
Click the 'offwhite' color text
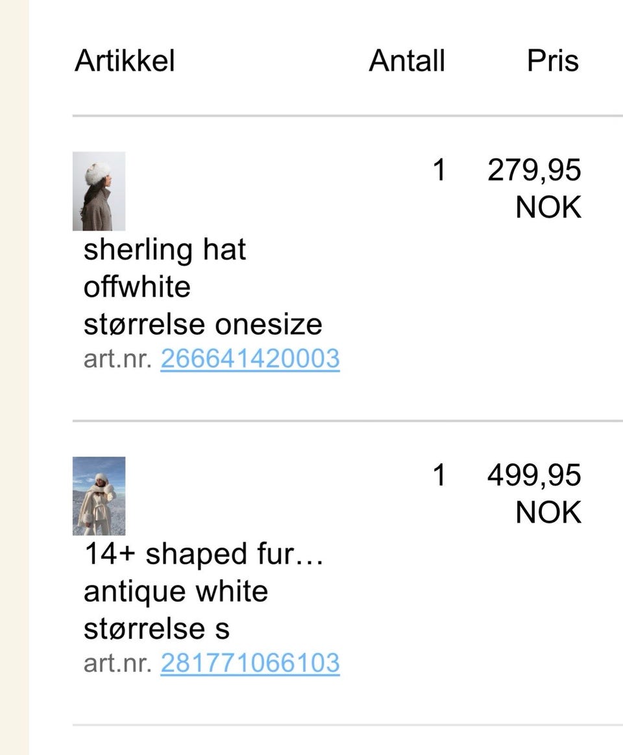(137, 287)
